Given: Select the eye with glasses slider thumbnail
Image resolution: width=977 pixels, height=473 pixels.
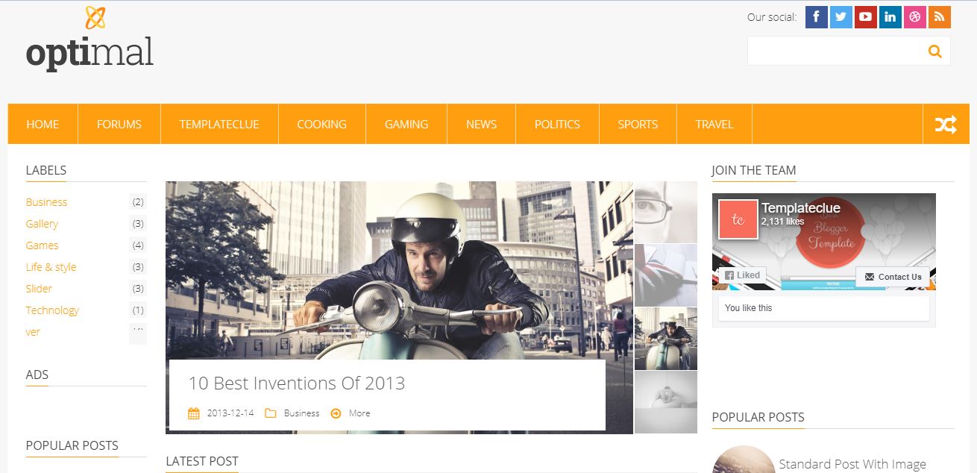Looking at the screenshot, I should pyautogui.click(x=666, y=212).
